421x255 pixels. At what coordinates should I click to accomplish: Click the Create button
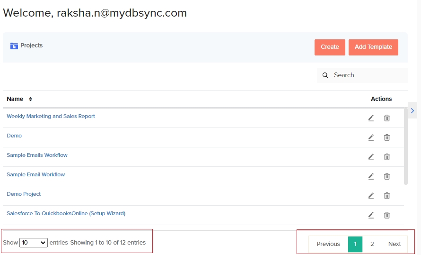click(330, 47)
